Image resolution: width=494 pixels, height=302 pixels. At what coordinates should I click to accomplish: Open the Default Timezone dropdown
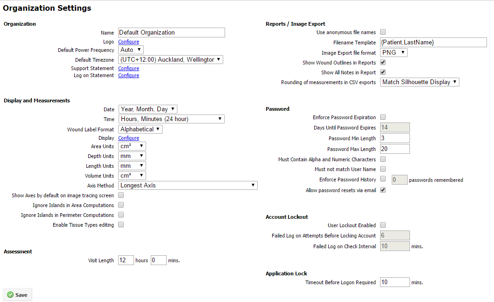(x=171, y=60)
